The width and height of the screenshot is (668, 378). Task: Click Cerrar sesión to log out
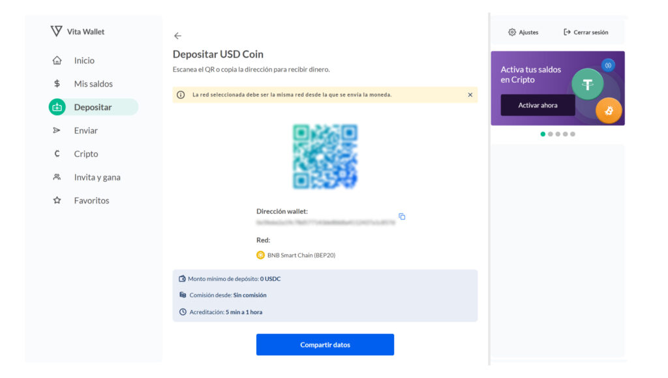click(586, 32)
